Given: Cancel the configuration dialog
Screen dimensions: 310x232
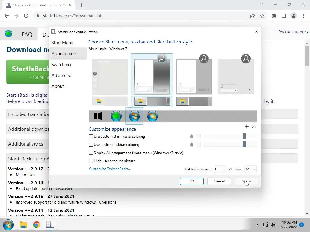Looking at the screenshot, I should tap(219, 181).
